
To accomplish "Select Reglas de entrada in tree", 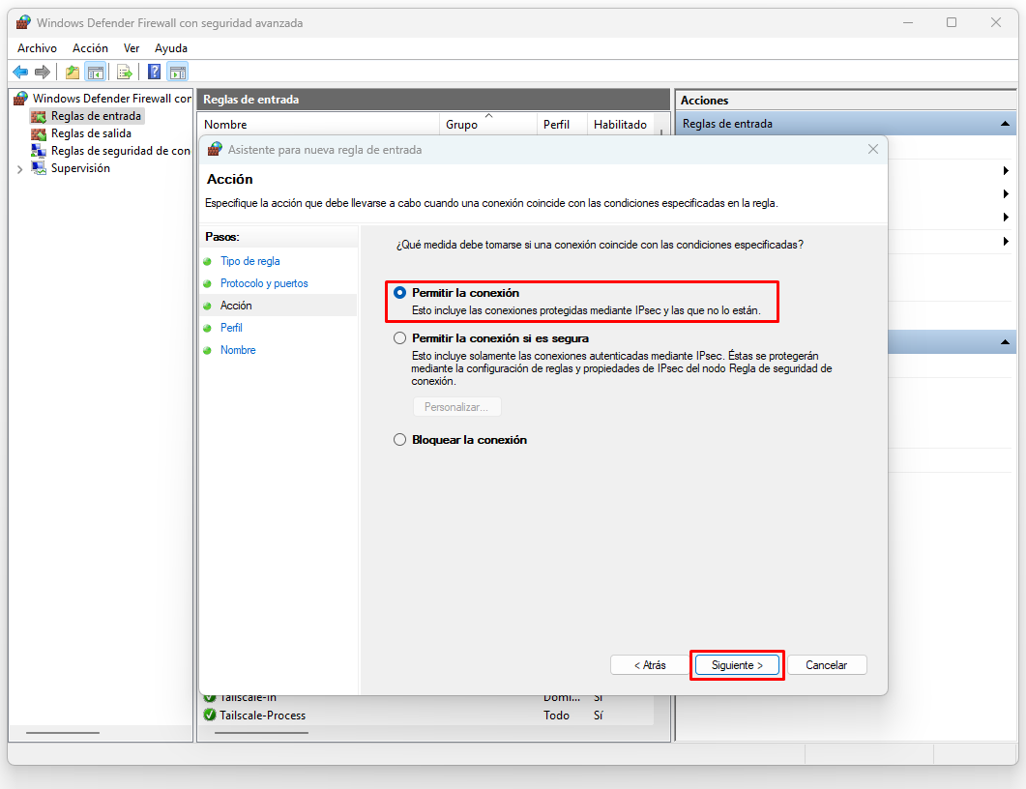I will click(96, 116).
